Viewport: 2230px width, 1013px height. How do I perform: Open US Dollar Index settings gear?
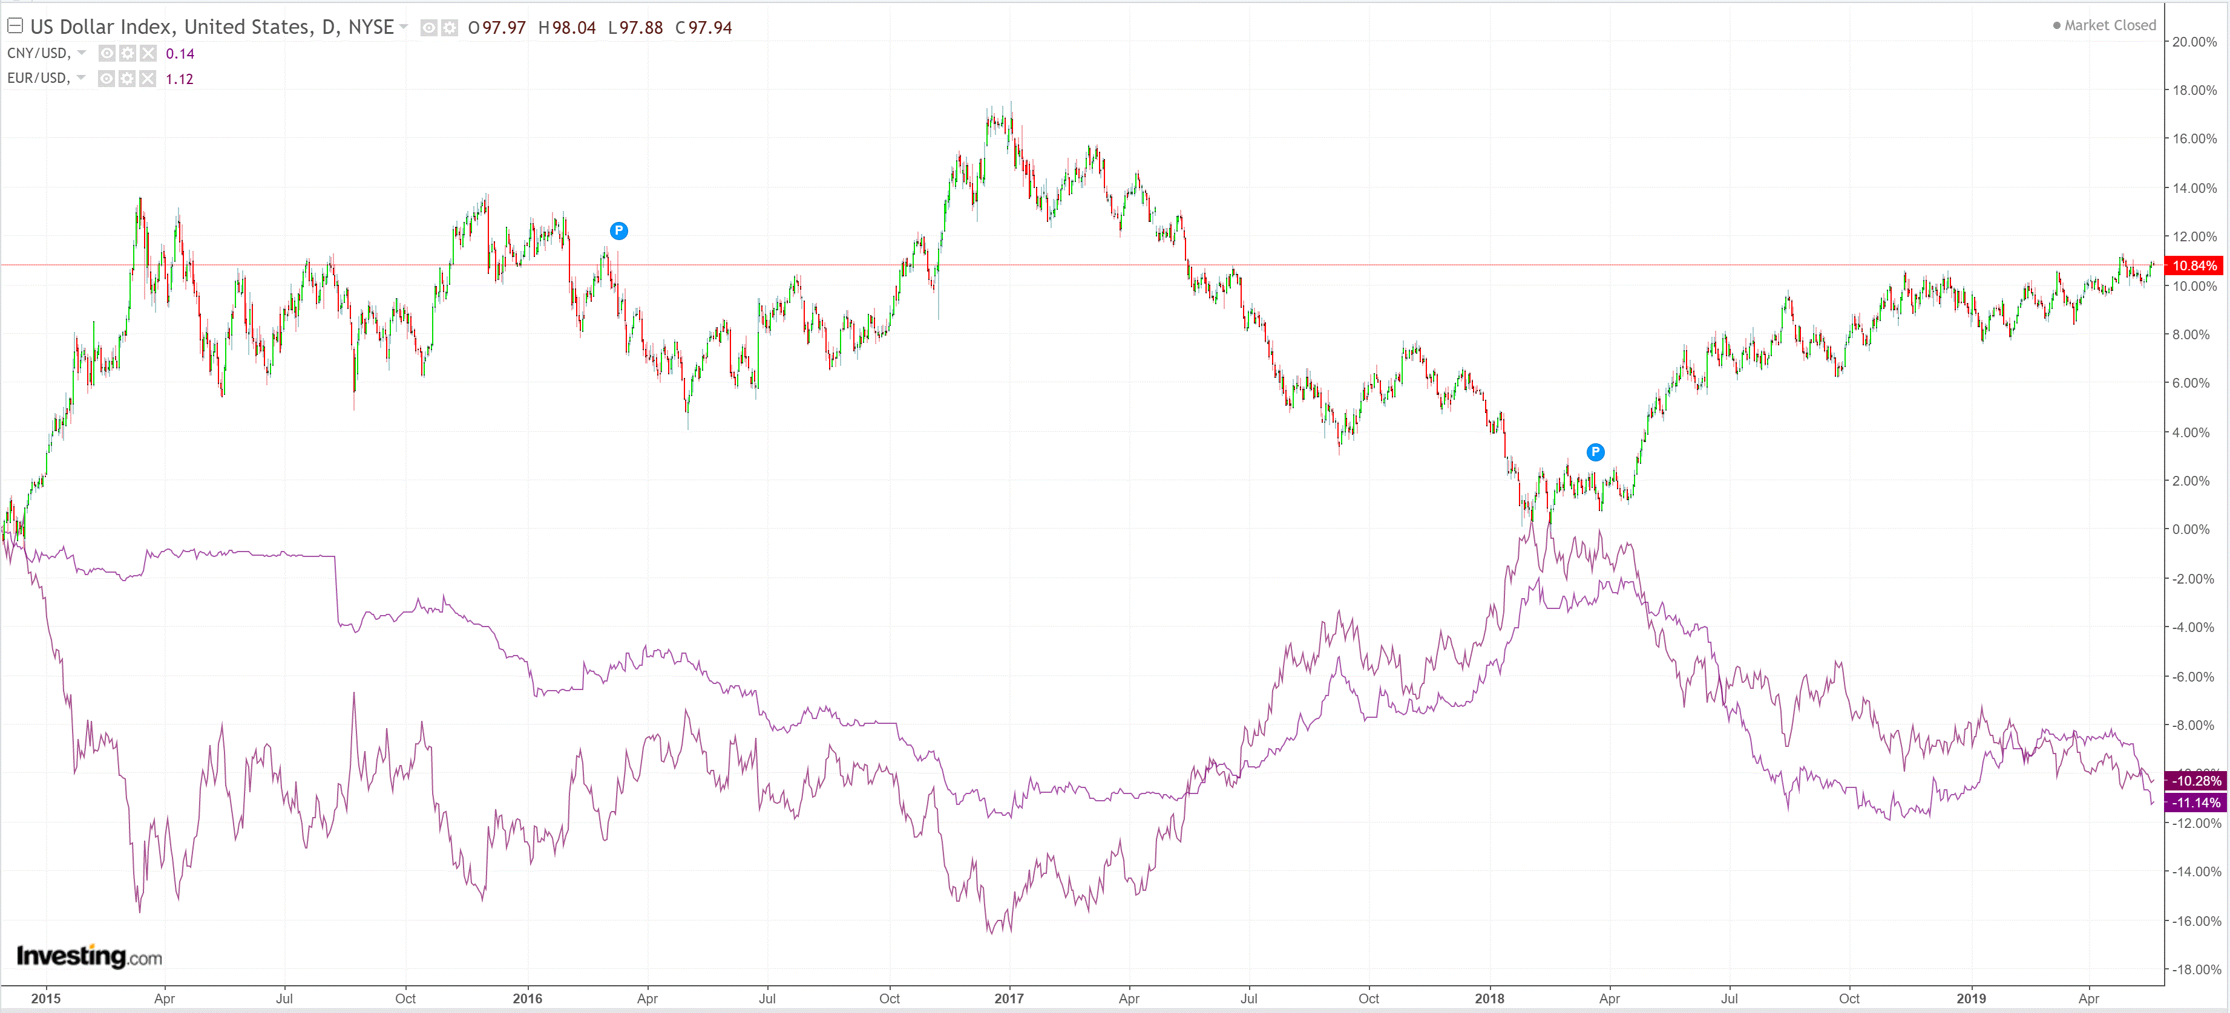449,28
